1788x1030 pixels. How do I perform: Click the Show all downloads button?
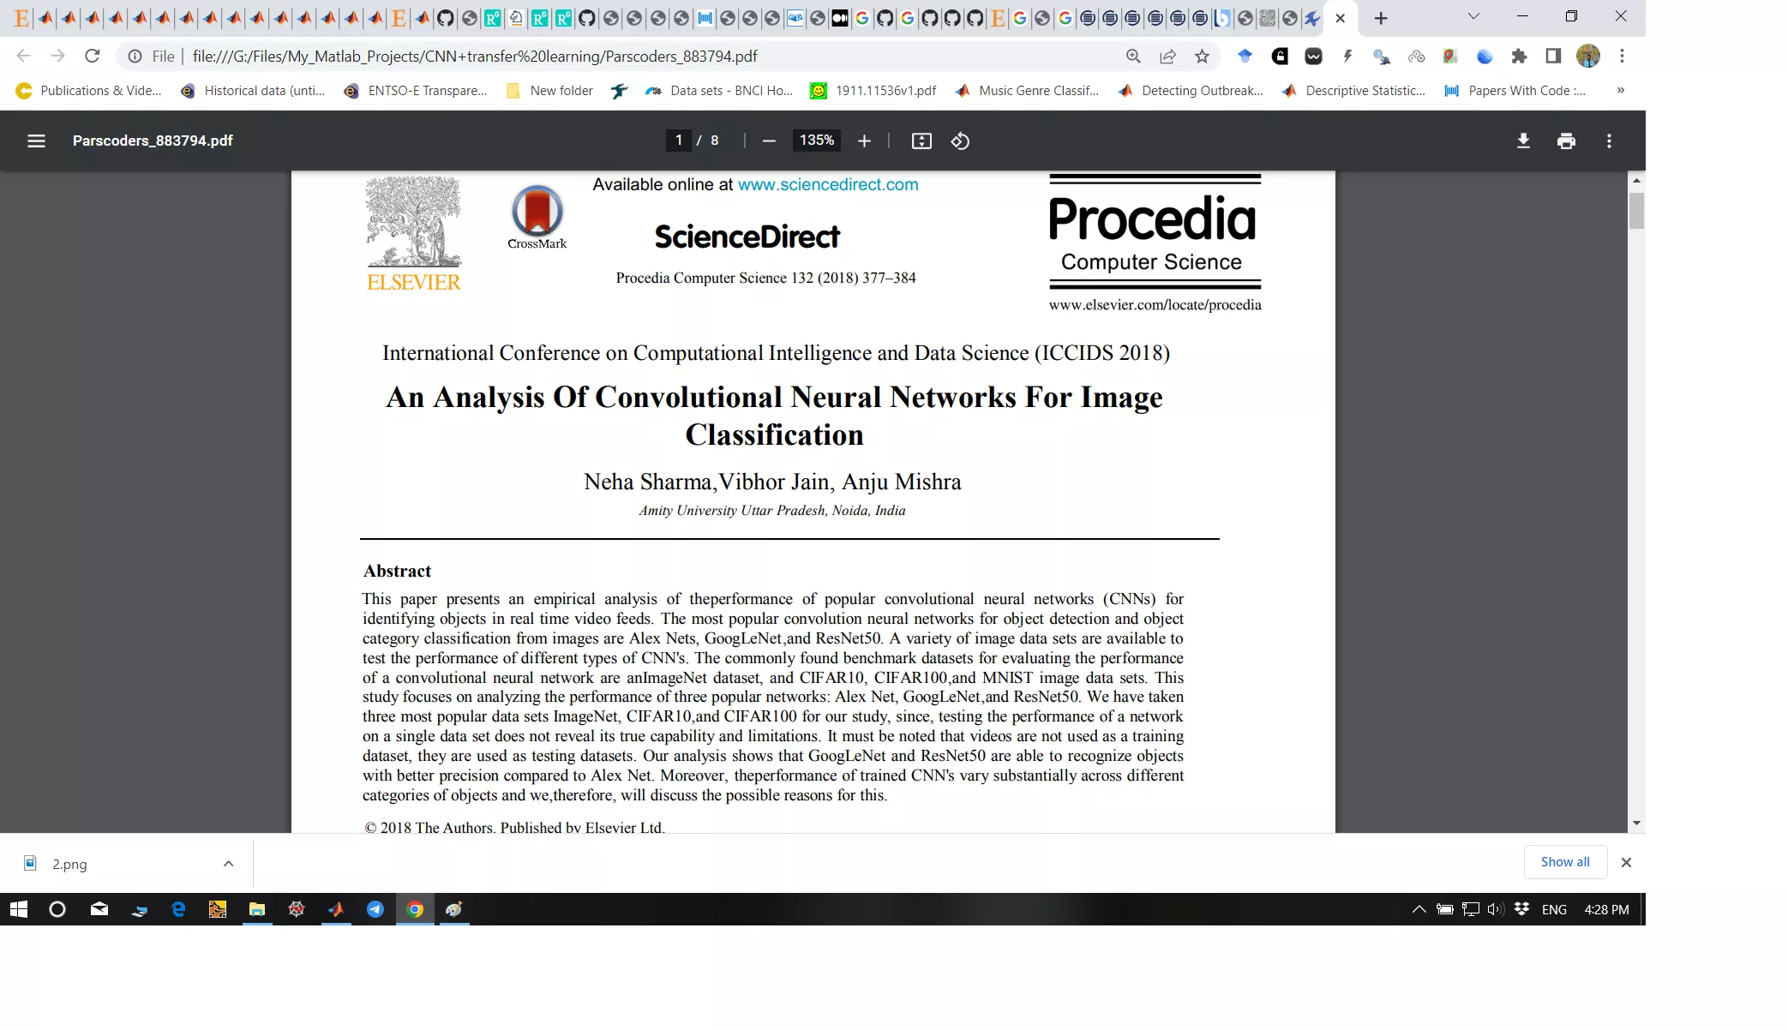coord(1564,862)
